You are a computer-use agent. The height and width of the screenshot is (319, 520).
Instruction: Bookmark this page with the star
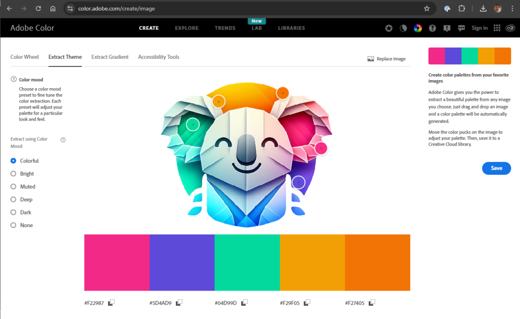(x=427, y=9)
